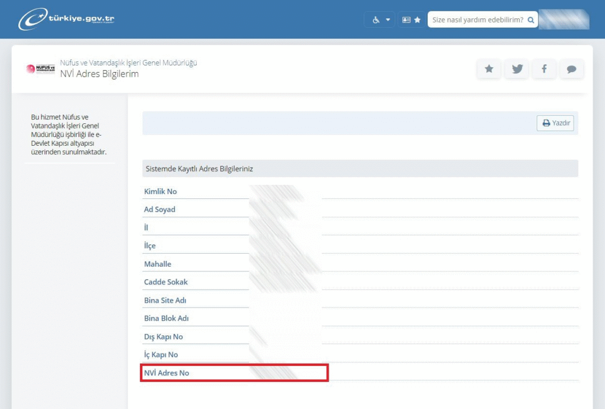
Task: Select the NVİ Adres No label
Action: point(167,373)
